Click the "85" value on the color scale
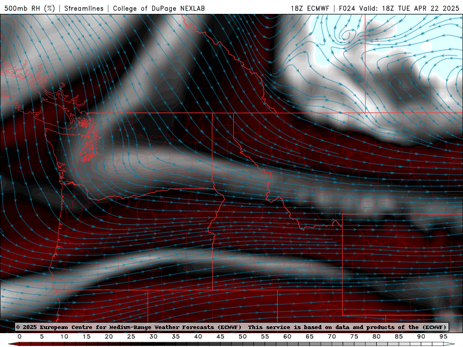Image resolution: width=463 pixels, height=347 pixels. point(399,337)
